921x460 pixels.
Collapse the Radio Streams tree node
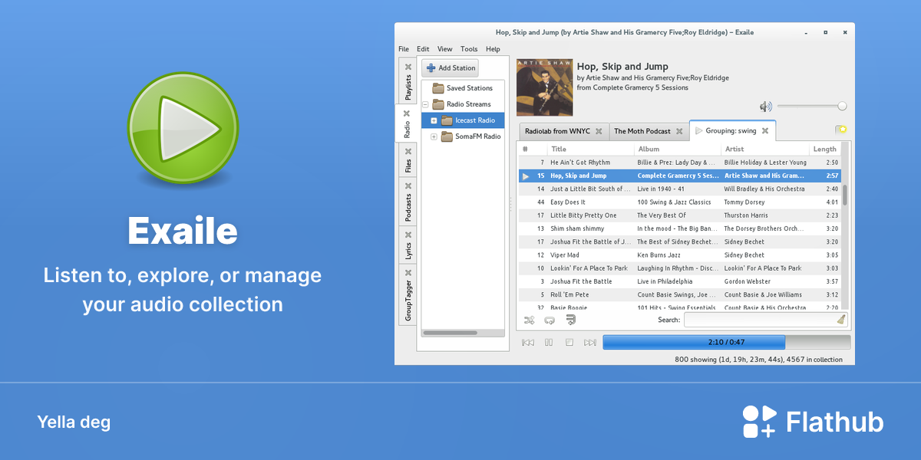tap(424, 104)
